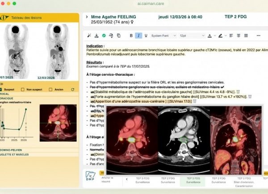Click lesion icon before Apparition d'une adénopathie sentence
This screenshot has height=194, width=268.
tap(92, 101)
